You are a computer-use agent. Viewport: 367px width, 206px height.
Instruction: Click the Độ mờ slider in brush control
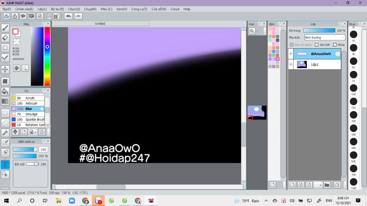[33, 164]
